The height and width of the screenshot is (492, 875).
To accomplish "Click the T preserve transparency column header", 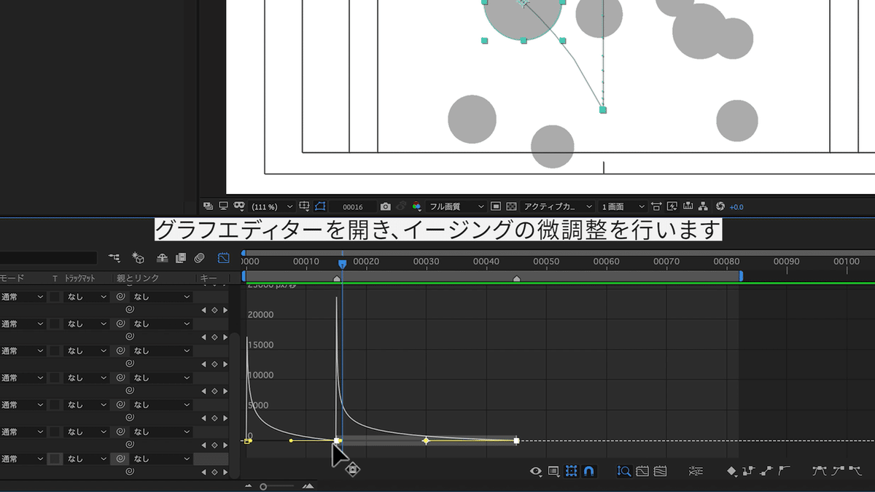I will pyautogui.click(x=55, y=278).
